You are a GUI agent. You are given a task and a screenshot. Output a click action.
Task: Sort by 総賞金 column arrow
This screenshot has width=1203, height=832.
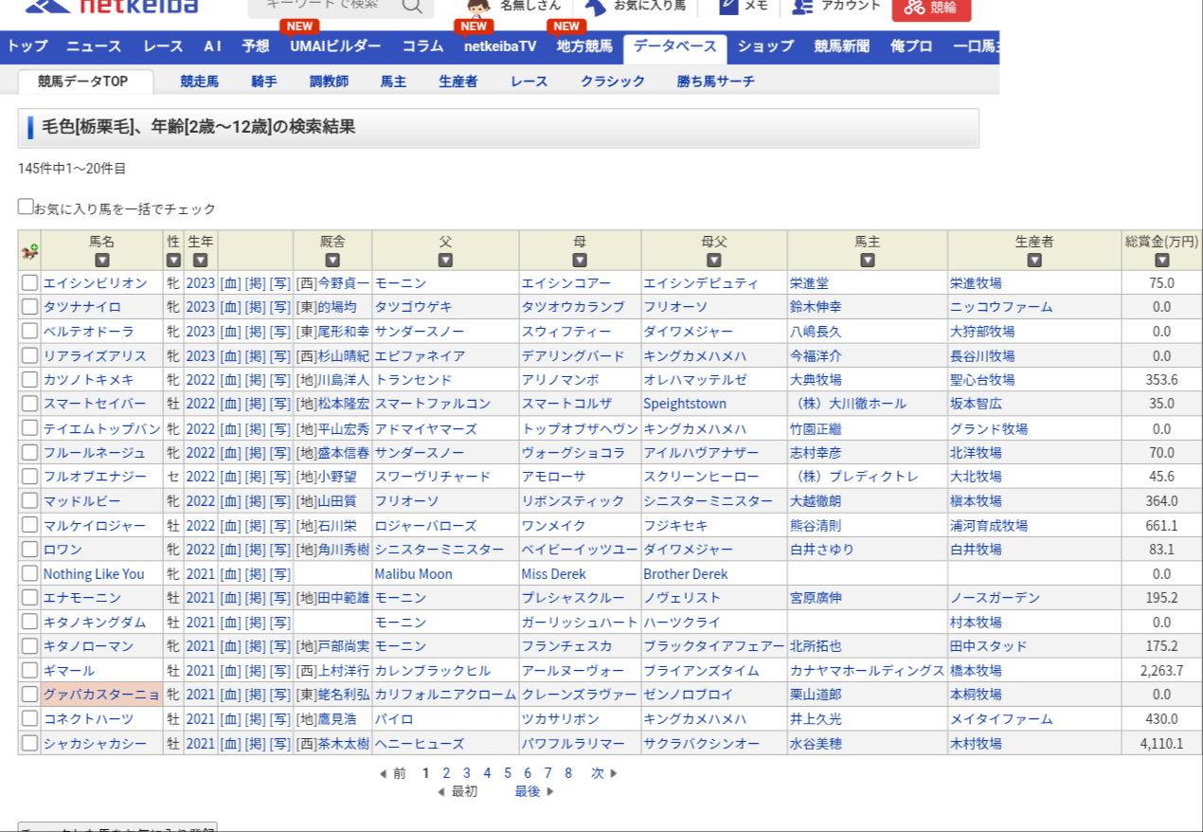(1161, 261)
